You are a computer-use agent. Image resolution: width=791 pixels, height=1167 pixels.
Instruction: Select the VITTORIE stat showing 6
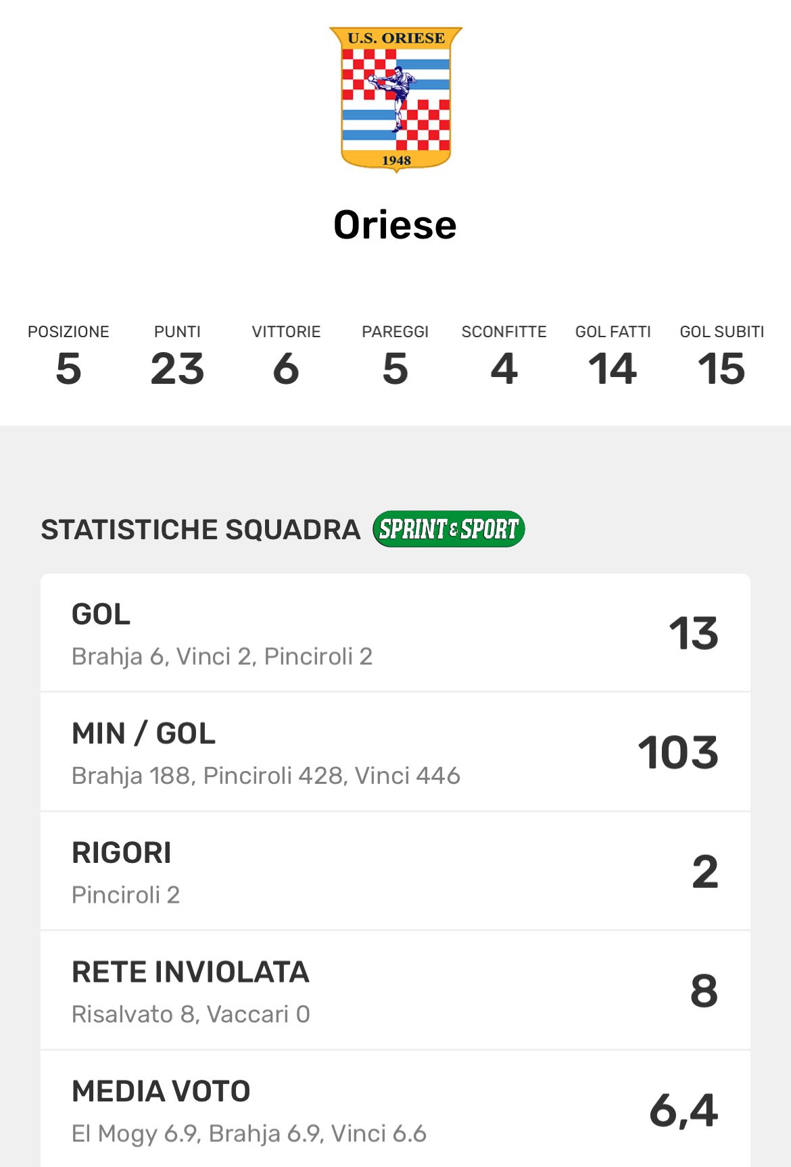pyautogui.click(x=286, y=368)
